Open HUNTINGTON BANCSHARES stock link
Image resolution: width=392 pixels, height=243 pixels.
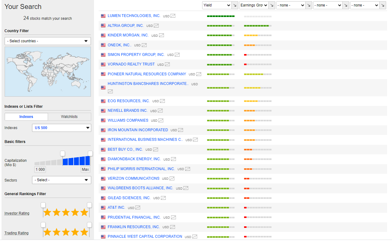(148, 84)
